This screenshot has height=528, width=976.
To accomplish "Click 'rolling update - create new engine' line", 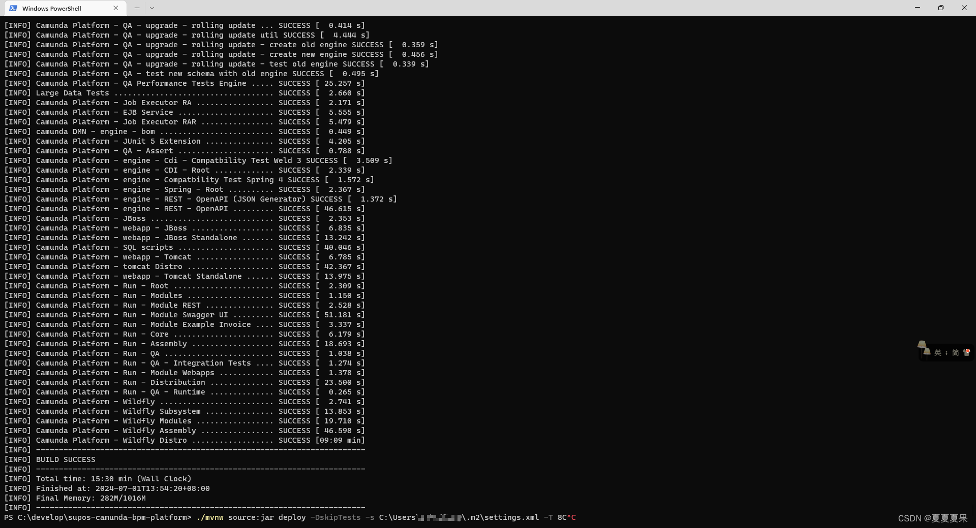I will (221, 54).
